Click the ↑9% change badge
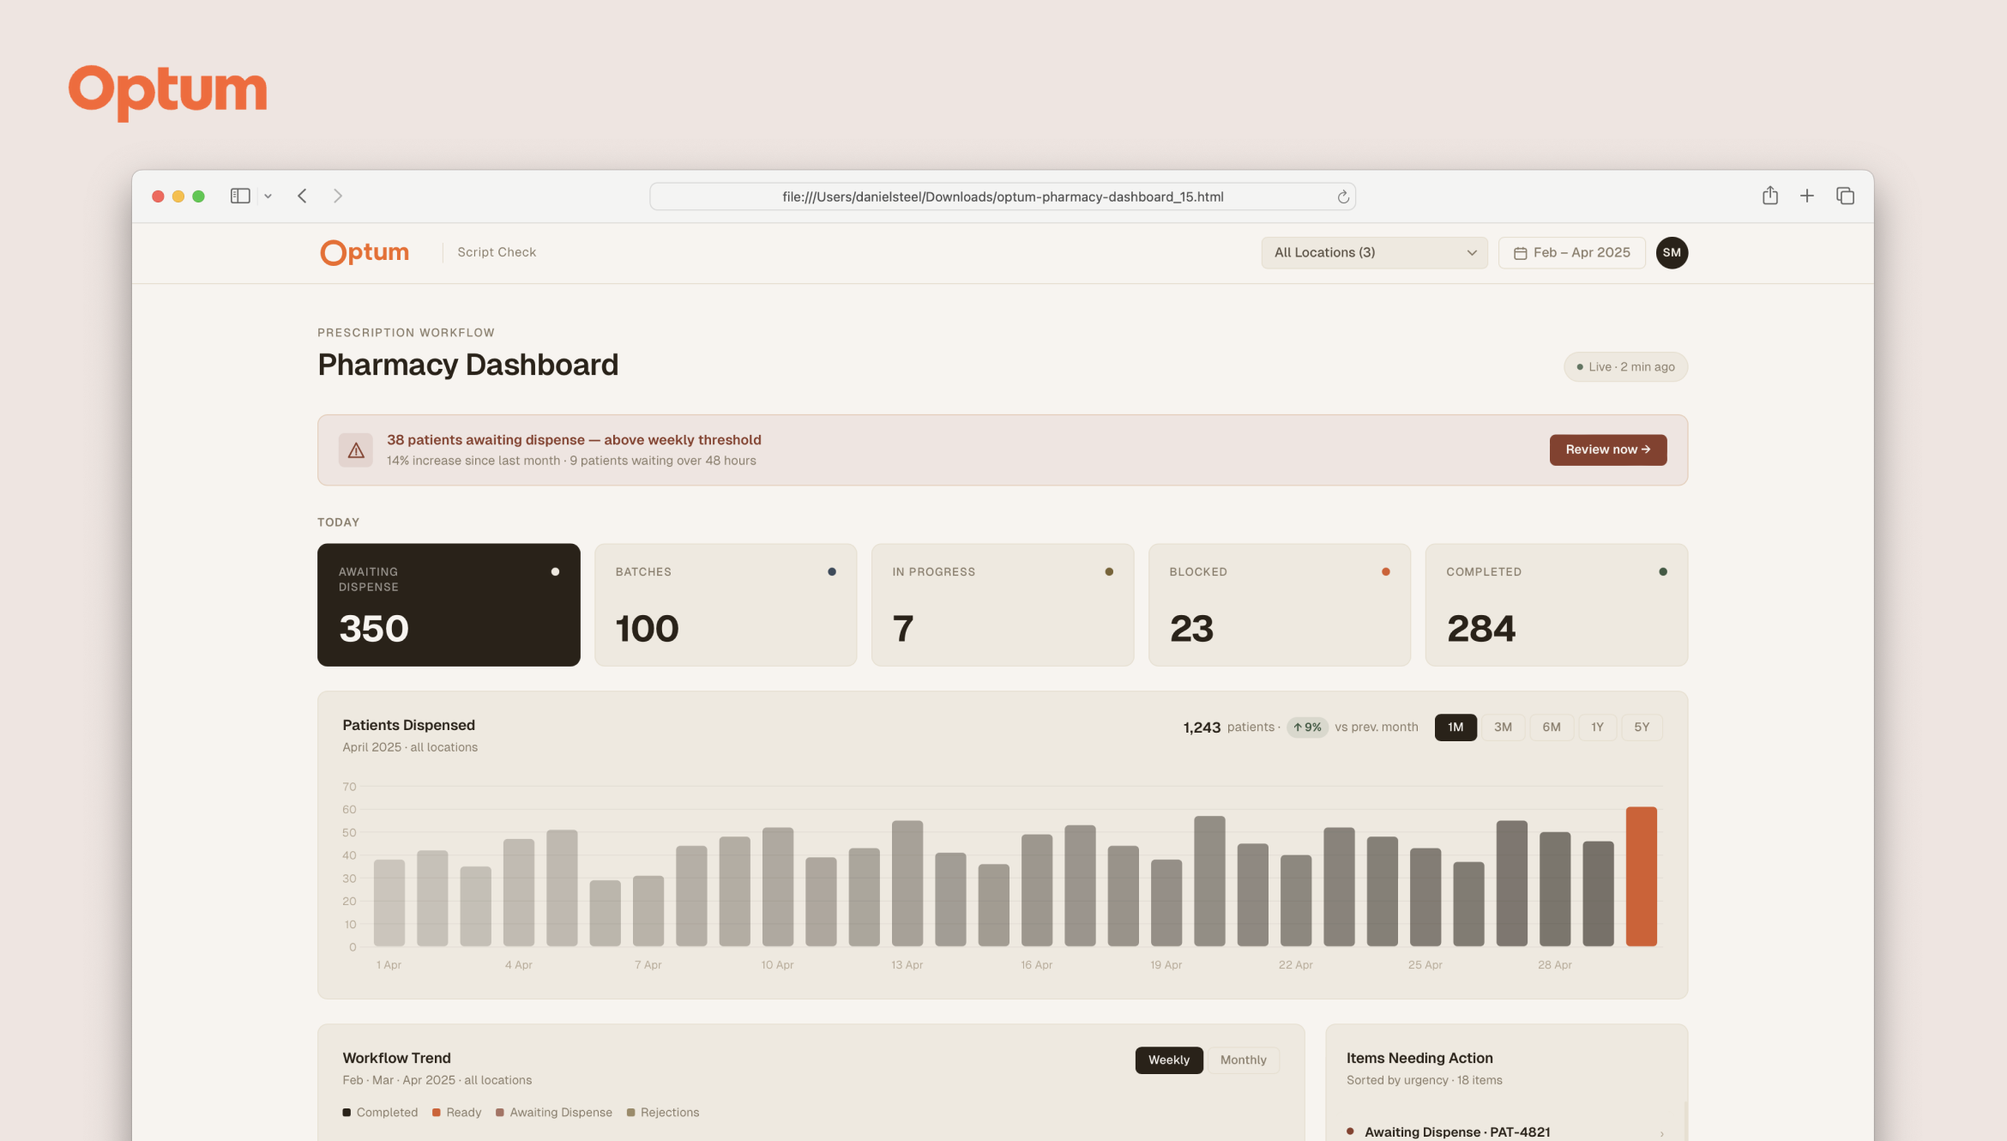The height and width of the screenshot is (1141, 2007). (x=1307, y=727)
